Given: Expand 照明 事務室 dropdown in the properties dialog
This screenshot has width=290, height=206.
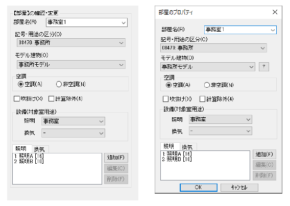Looking at the screenshot, I should tap(220, 119).
